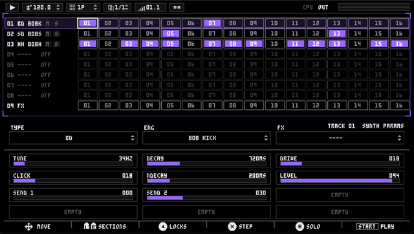Image resolution: width=414 pixels, height=234 pixels.
Task: Click the two-dot icon in top bar
Action: click(x=177, y=7)
